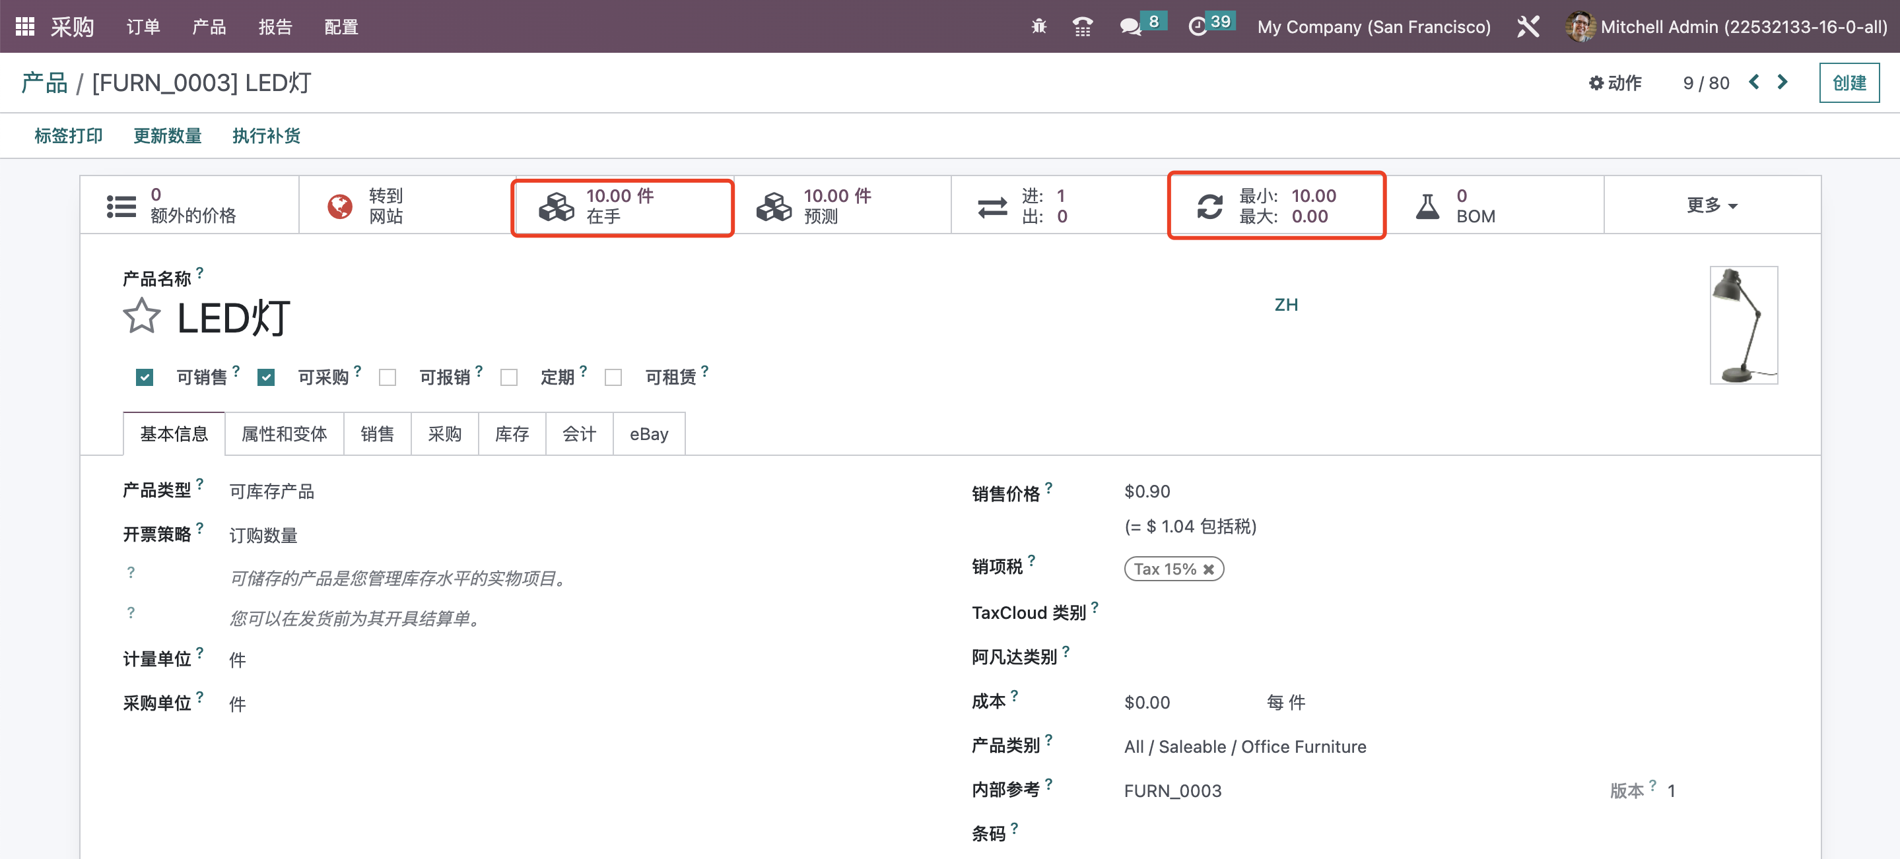This screenshot has width=1900, height=859.
Task: Click help icon next to 成本
Action: [x=1014, y=695]
